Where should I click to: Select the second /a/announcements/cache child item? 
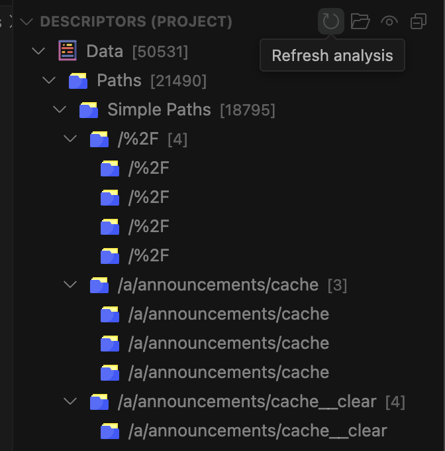click(x=228, y=344)
